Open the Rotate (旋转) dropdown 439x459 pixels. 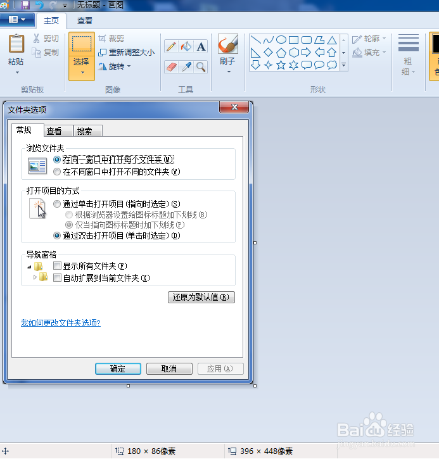coord(115,66)
